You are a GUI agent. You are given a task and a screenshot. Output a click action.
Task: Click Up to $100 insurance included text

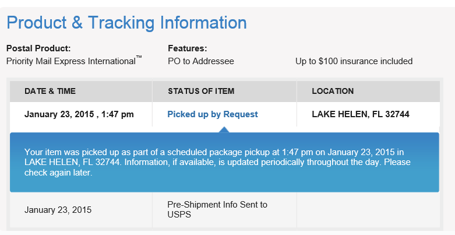(354, 61)
